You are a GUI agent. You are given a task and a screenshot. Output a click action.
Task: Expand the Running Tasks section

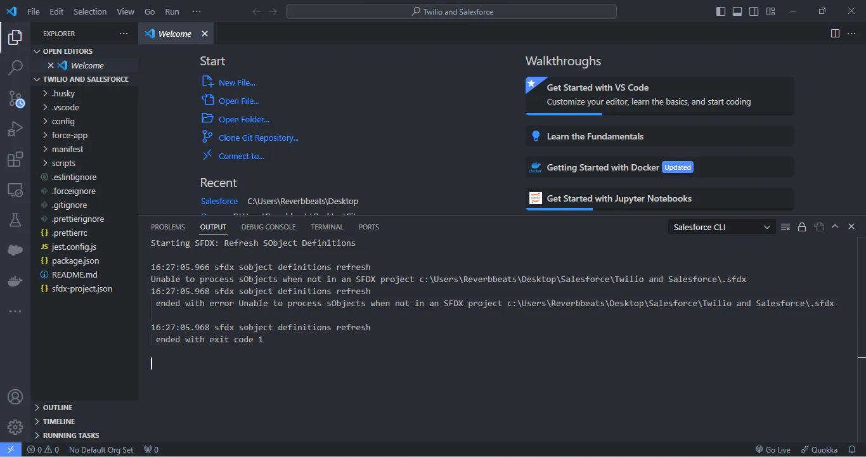[84, 435]
